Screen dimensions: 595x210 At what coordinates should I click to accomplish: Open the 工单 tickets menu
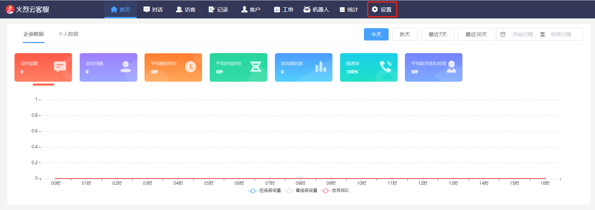click(x=284, y=9)
